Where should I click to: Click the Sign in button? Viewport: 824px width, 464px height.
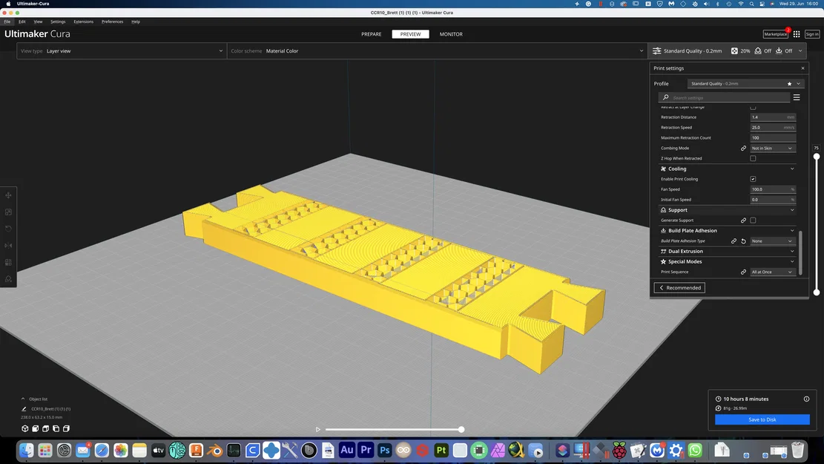point(812,34)
